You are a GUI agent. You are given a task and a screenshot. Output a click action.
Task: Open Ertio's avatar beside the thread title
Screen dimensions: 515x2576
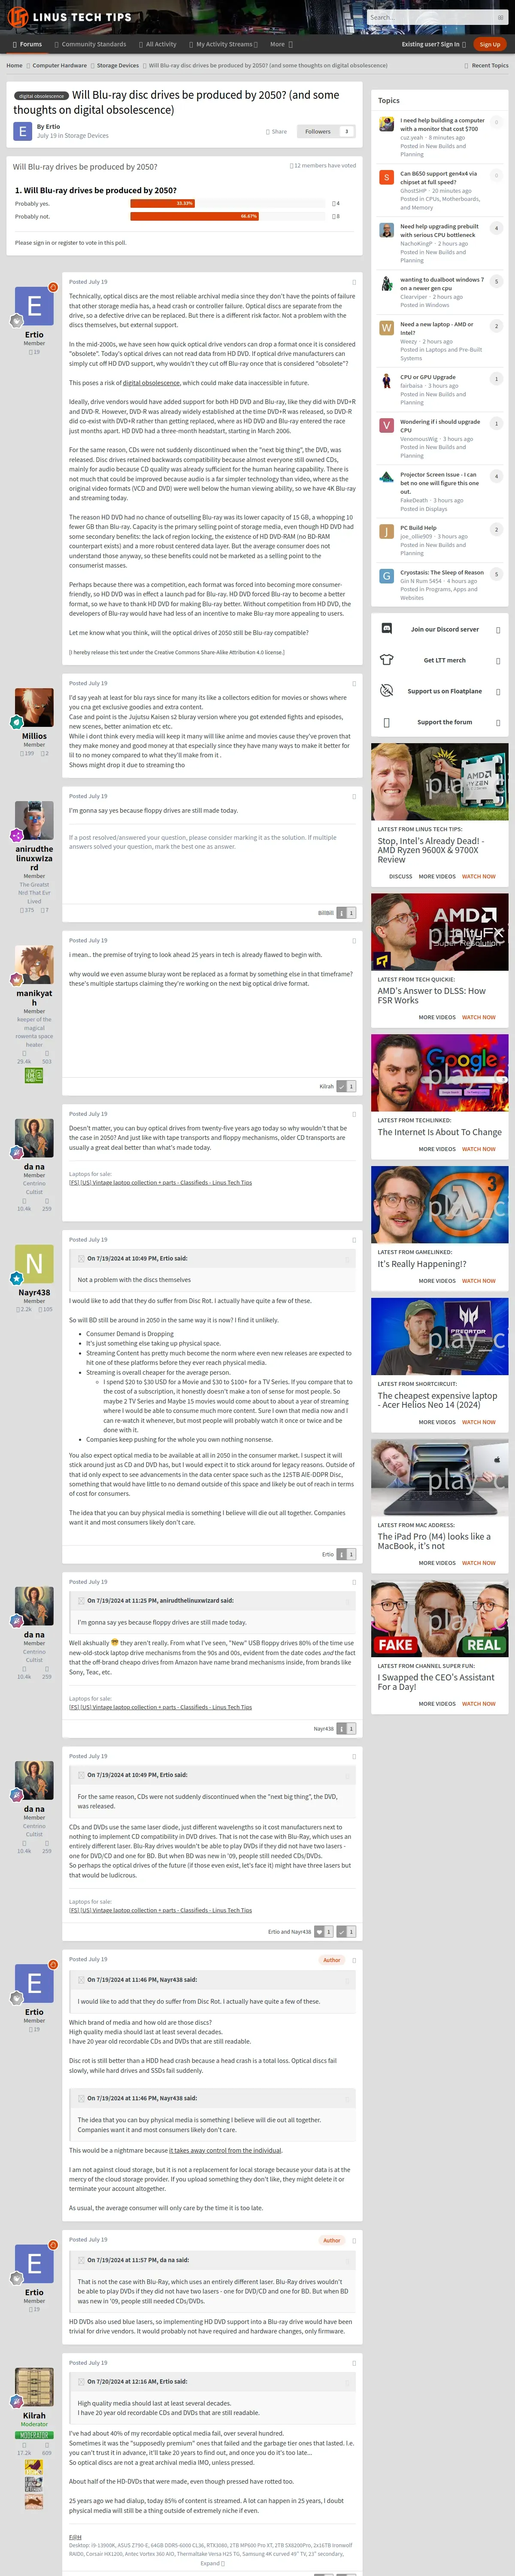pos(22,131)
